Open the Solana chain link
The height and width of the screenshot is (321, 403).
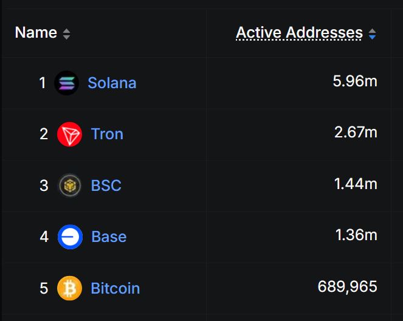(112, 83)
